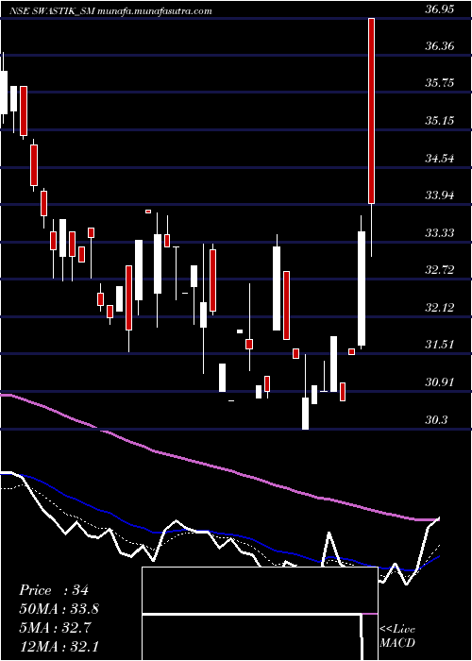
Task: Click the 33.33 price axis label
Action: (440, 232)
